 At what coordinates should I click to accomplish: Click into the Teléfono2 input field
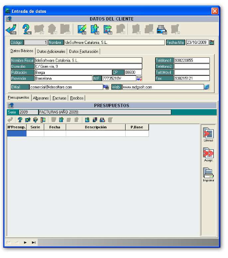[x=192, y=66]
